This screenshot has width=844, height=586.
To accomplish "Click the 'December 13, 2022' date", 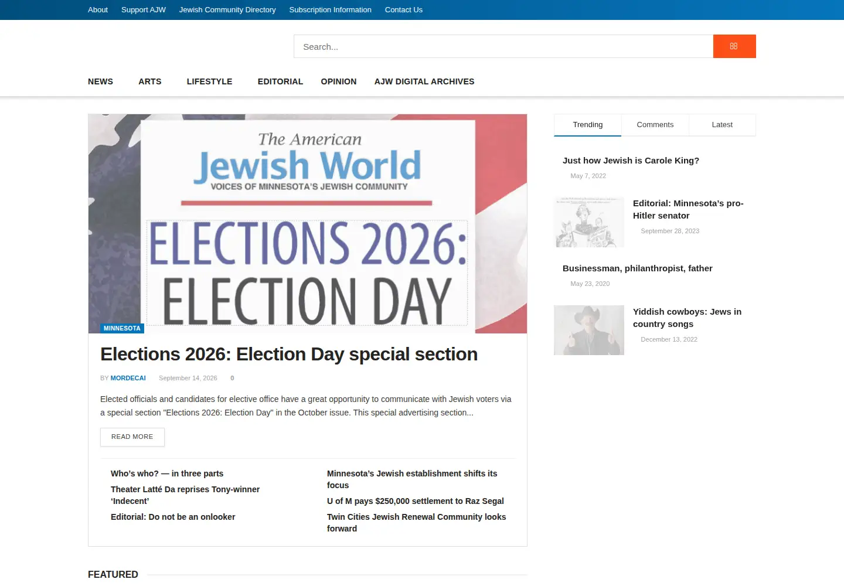I will pyautogui.click(x=669, y=339).
